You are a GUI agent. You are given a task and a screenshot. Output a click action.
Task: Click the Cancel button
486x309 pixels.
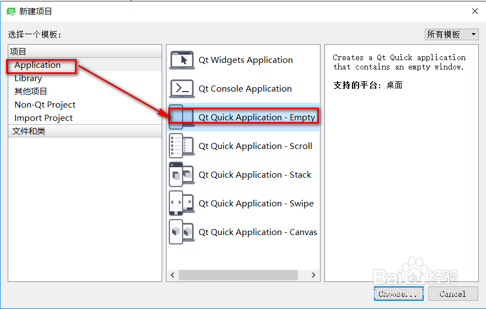[453, 294]
